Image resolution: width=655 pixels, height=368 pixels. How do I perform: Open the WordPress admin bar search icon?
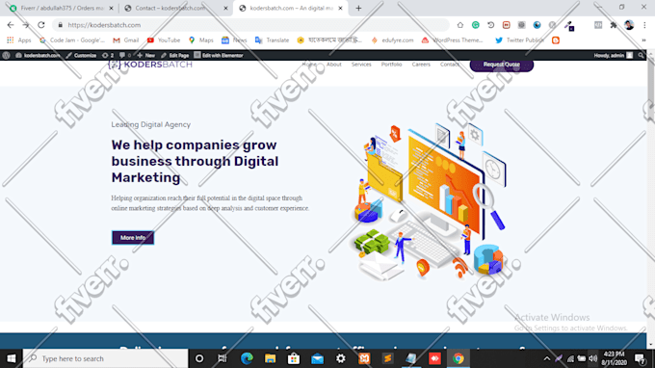[x=641, y=55]
